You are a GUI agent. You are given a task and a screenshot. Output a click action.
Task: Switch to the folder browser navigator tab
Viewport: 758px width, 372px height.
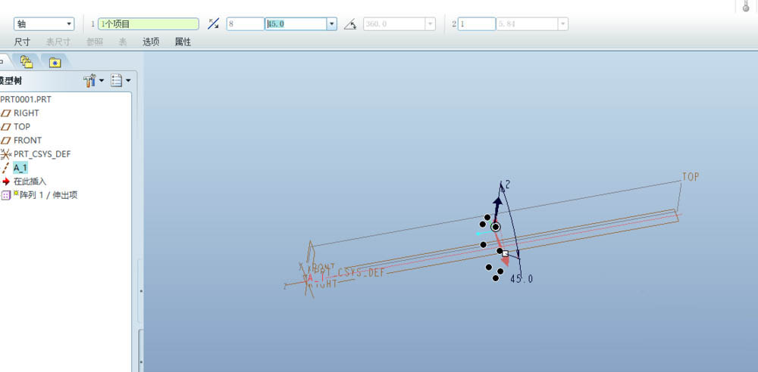tap(27, 62)
